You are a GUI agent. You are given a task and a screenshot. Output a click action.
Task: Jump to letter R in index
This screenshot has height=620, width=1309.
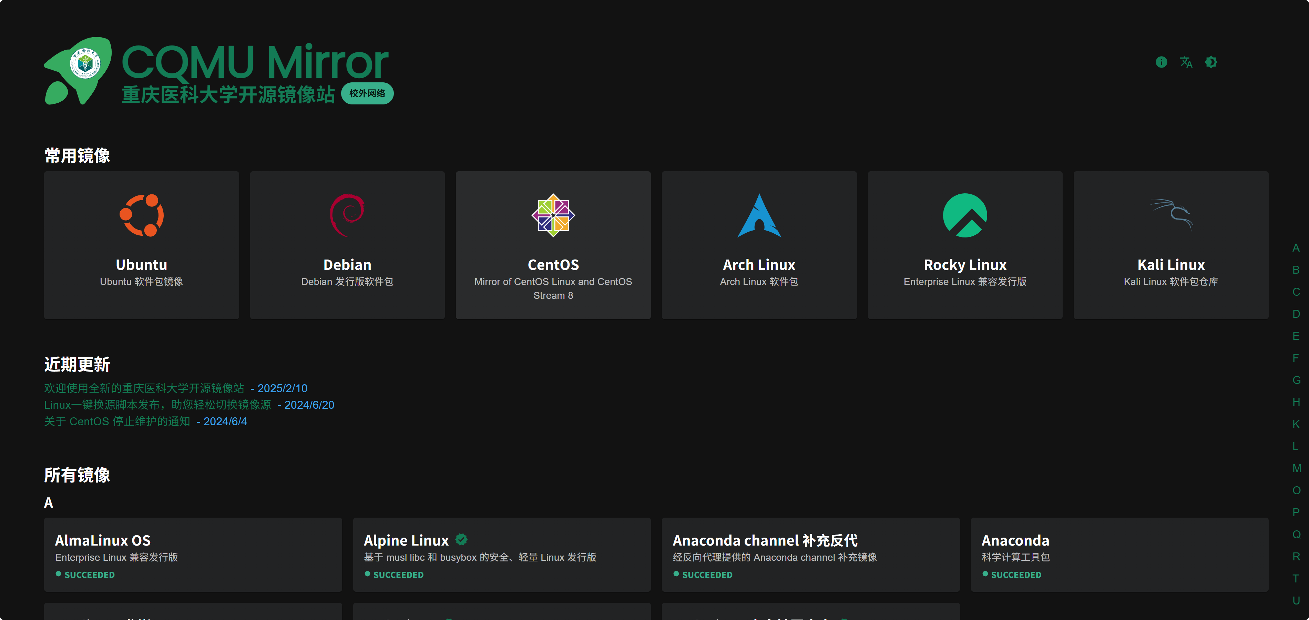click(1296, 556)
